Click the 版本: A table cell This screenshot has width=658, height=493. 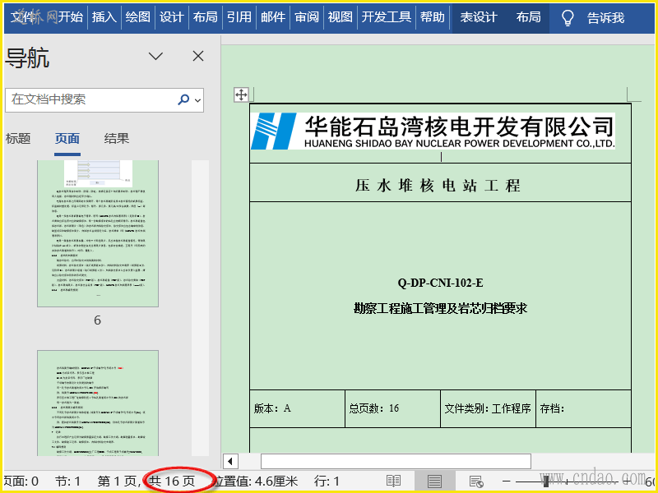coord(297,408)
